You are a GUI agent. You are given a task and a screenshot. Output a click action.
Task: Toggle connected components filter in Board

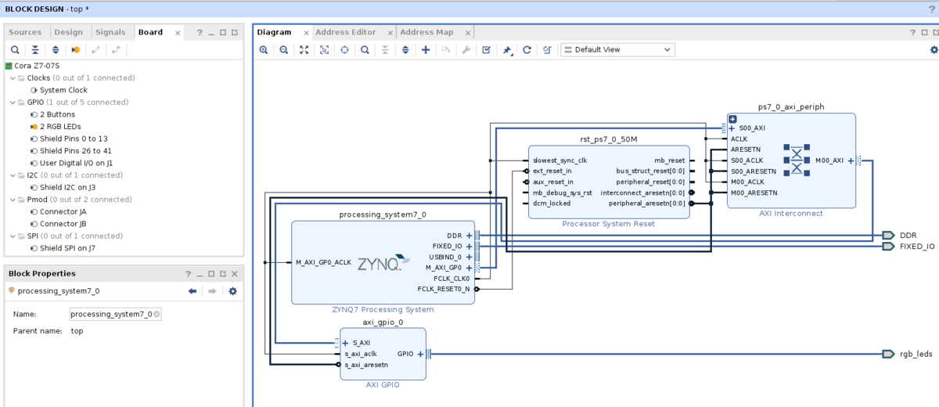point(76,49)
